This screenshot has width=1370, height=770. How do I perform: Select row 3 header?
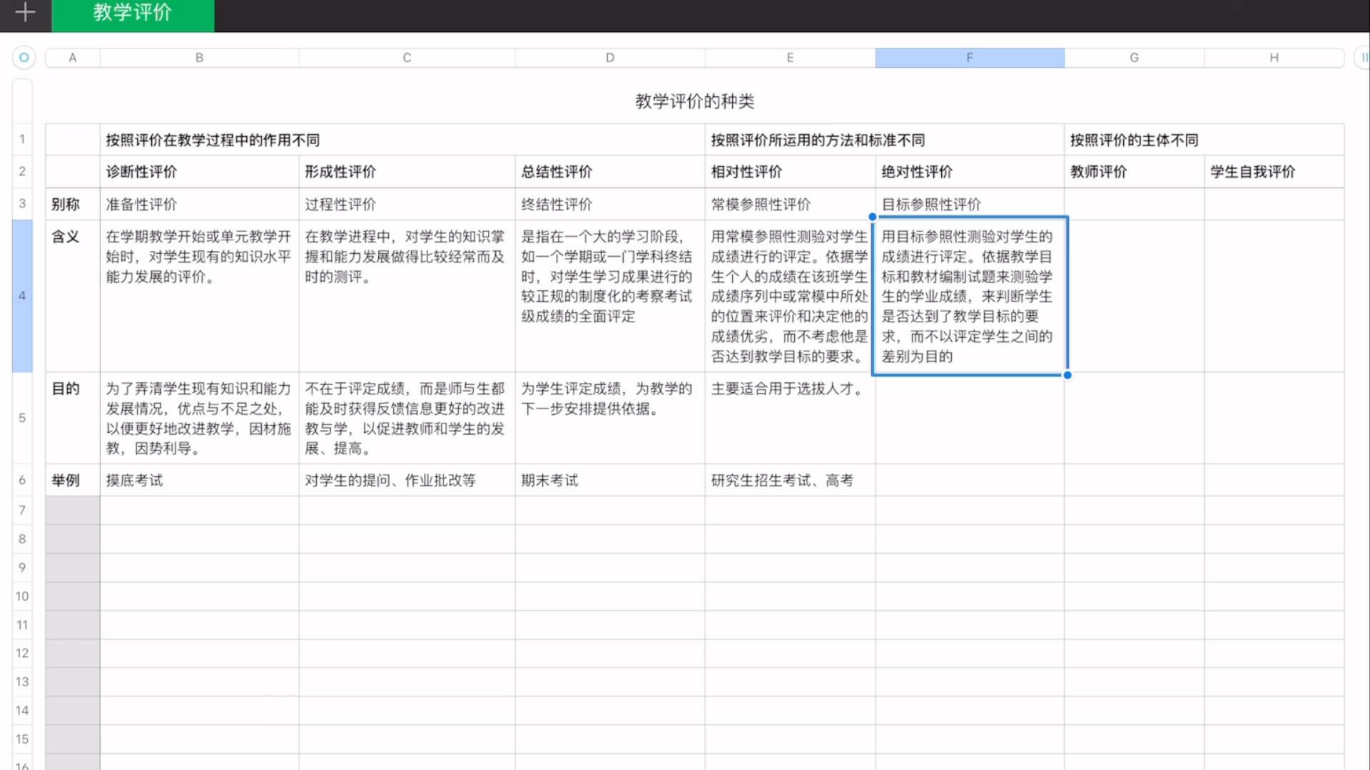[x=22, y=204]
